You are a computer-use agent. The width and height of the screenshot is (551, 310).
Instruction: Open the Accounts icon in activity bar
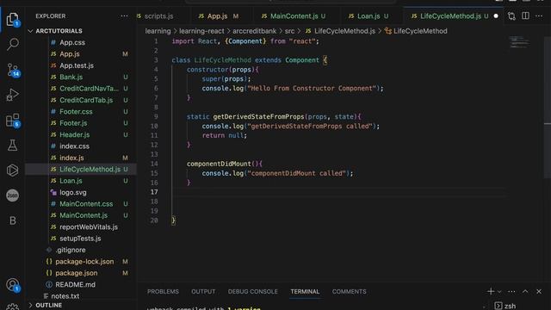tap(13, 285)
